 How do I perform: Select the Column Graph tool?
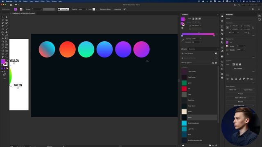7,51
